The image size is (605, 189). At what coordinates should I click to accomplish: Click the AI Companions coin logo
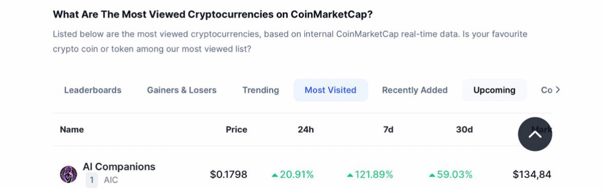(68, 174)
